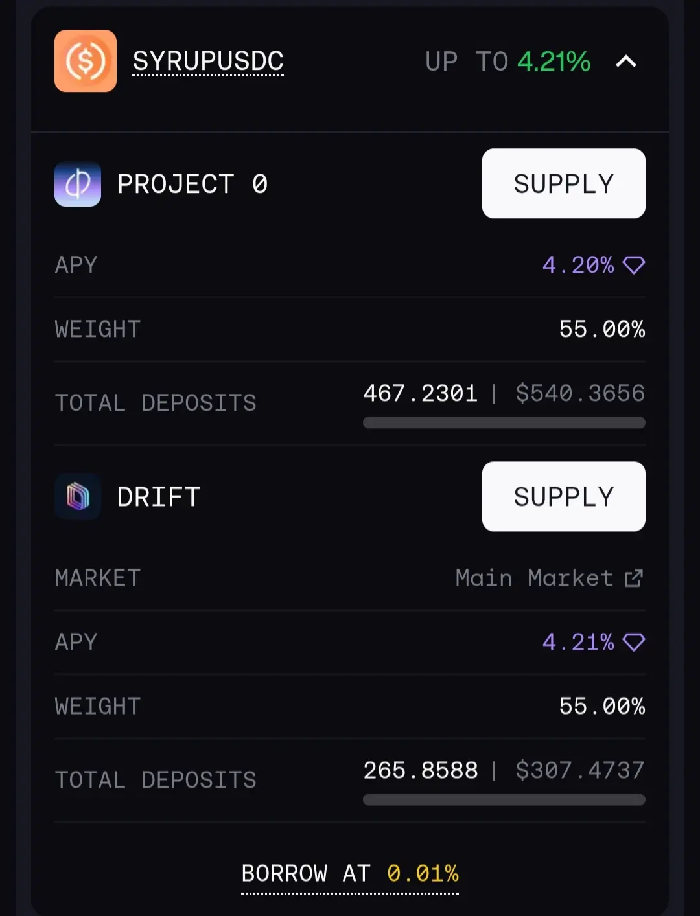Open the SYRUPUSDC token name link
Screen dimensions: 700x916
tap(208, 62)
